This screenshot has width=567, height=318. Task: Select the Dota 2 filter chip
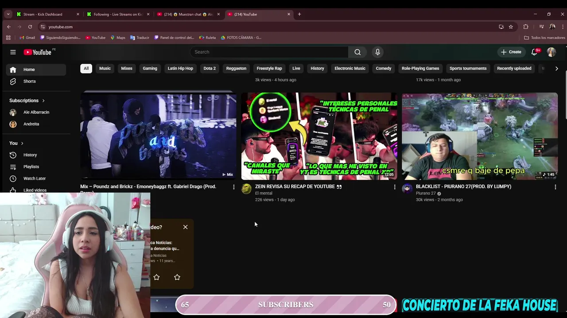[210, 68]
